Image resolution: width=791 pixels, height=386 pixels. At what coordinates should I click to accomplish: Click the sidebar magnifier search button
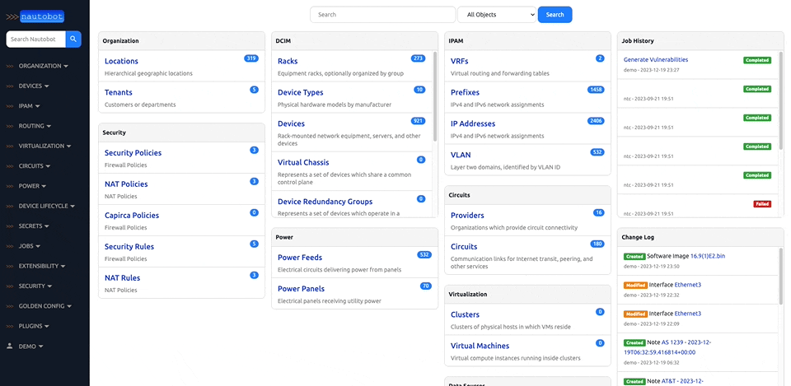click(x=73, y=39)
